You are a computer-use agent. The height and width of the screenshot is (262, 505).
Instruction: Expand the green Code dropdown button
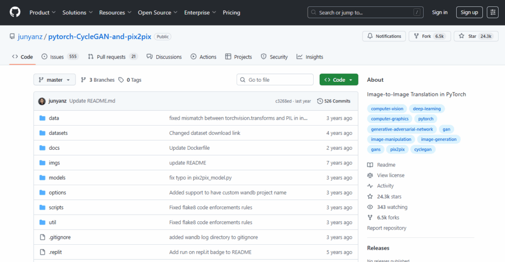click(339, 80)
